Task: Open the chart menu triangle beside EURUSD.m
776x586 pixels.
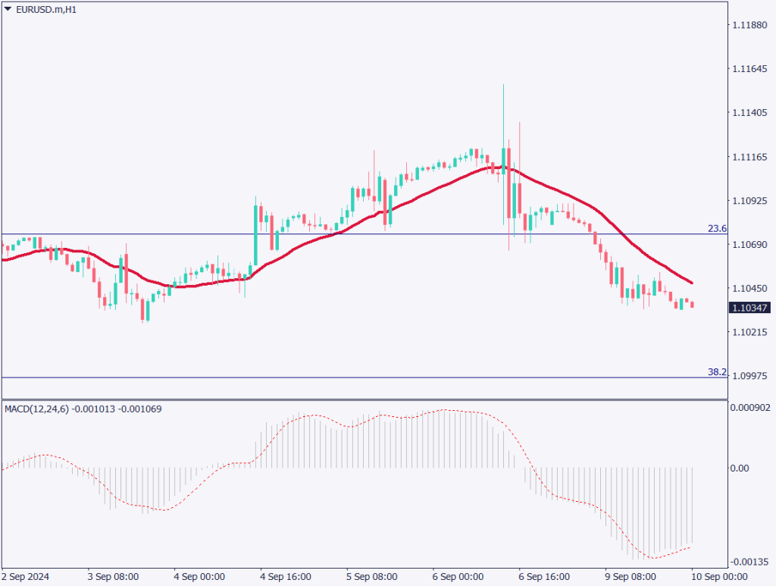Action: 8,9
